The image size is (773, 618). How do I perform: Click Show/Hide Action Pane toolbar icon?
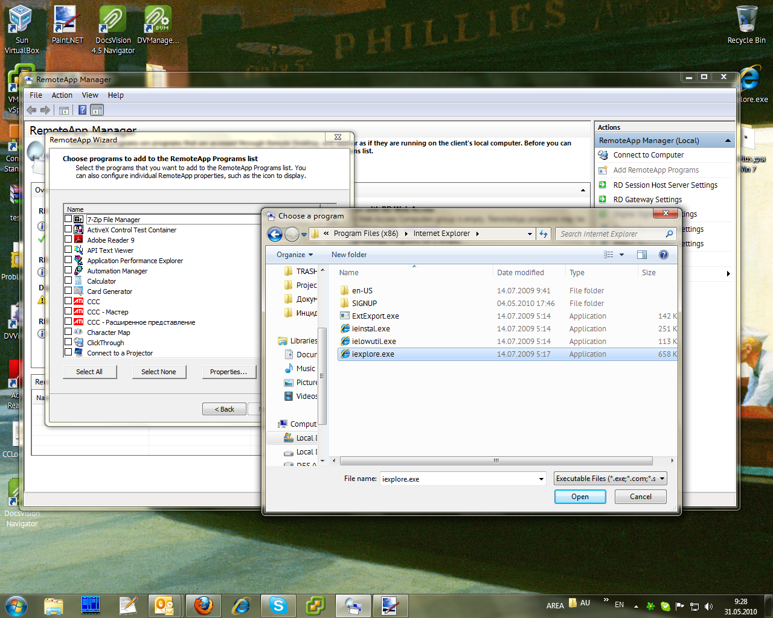coord(97,110)
